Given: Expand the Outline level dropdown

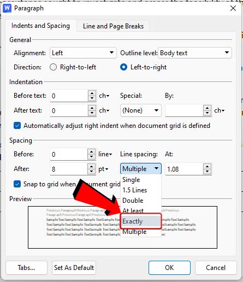Looking at the screenshot, I should pos(195,53).
